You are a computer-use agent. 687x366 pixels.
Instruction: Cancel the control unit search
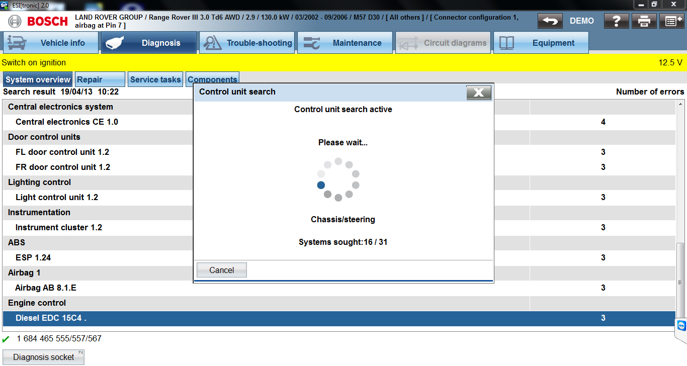point(221,270)
